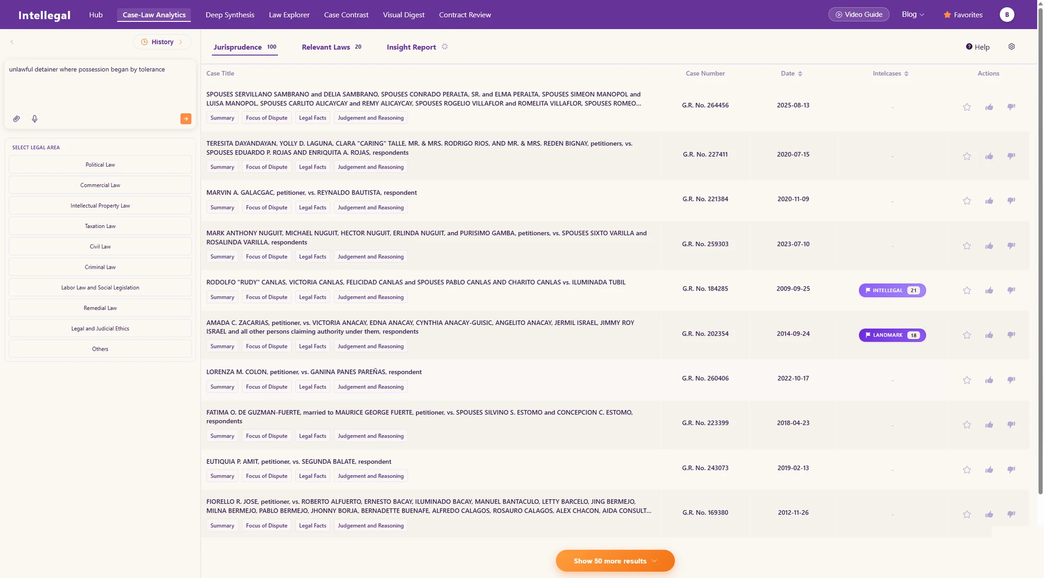Thumbs down the Amit vs. Balate case
This screenshot has width=1044, height=578.
click(x=1011, y=469)
